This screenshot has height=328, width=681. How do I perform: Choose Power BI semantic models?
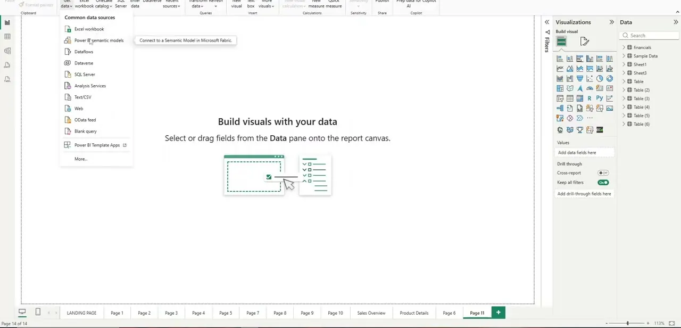tap(96, 40)
